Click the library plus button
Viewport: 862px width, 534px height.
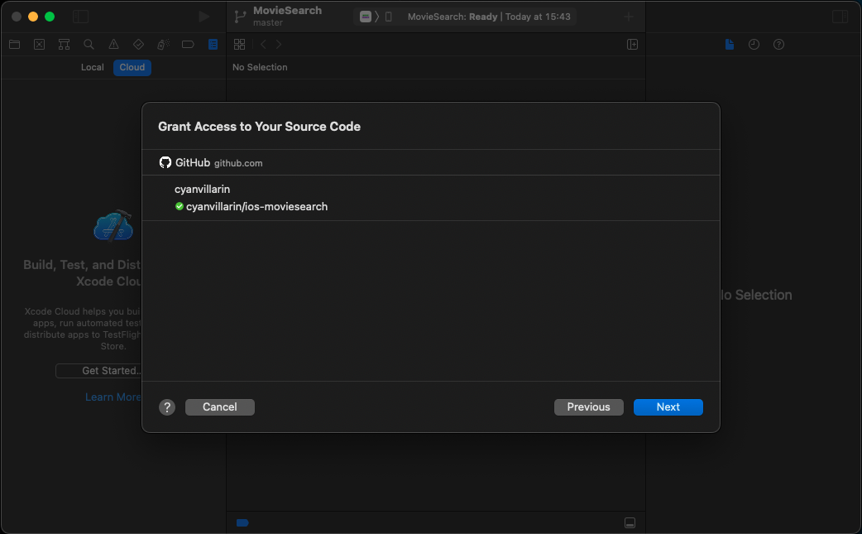point(629,17)
